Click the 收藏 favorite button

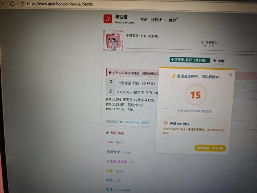(x=218, y=61)
